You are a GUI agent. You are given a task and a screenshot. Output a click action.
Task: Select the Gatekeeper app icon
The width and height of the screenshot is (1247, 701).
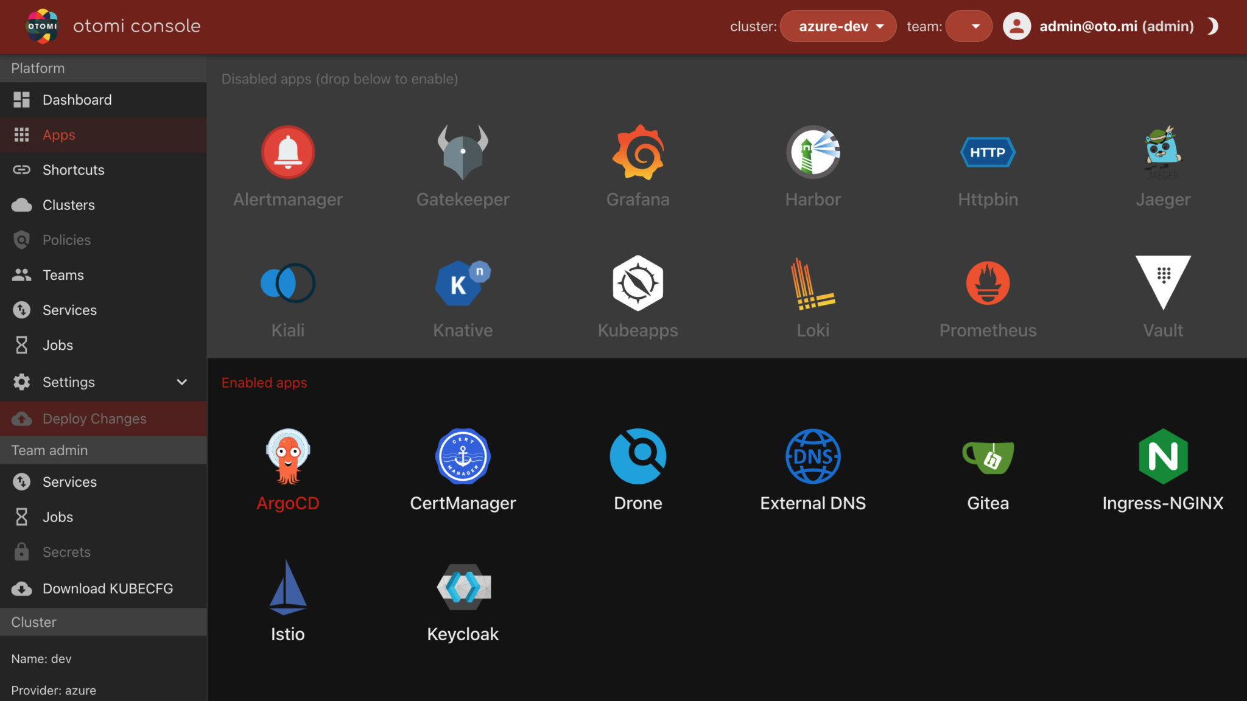pos(463,152)
